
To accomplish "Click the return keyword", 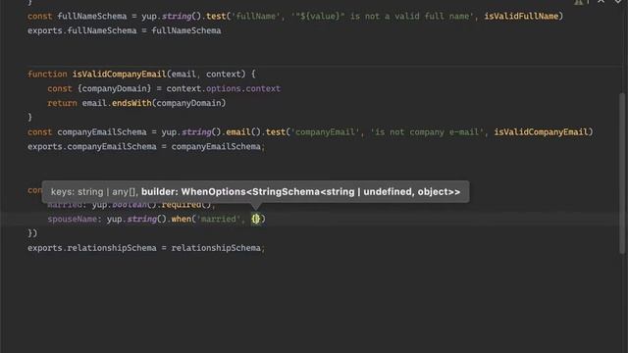I will [62, 103].
